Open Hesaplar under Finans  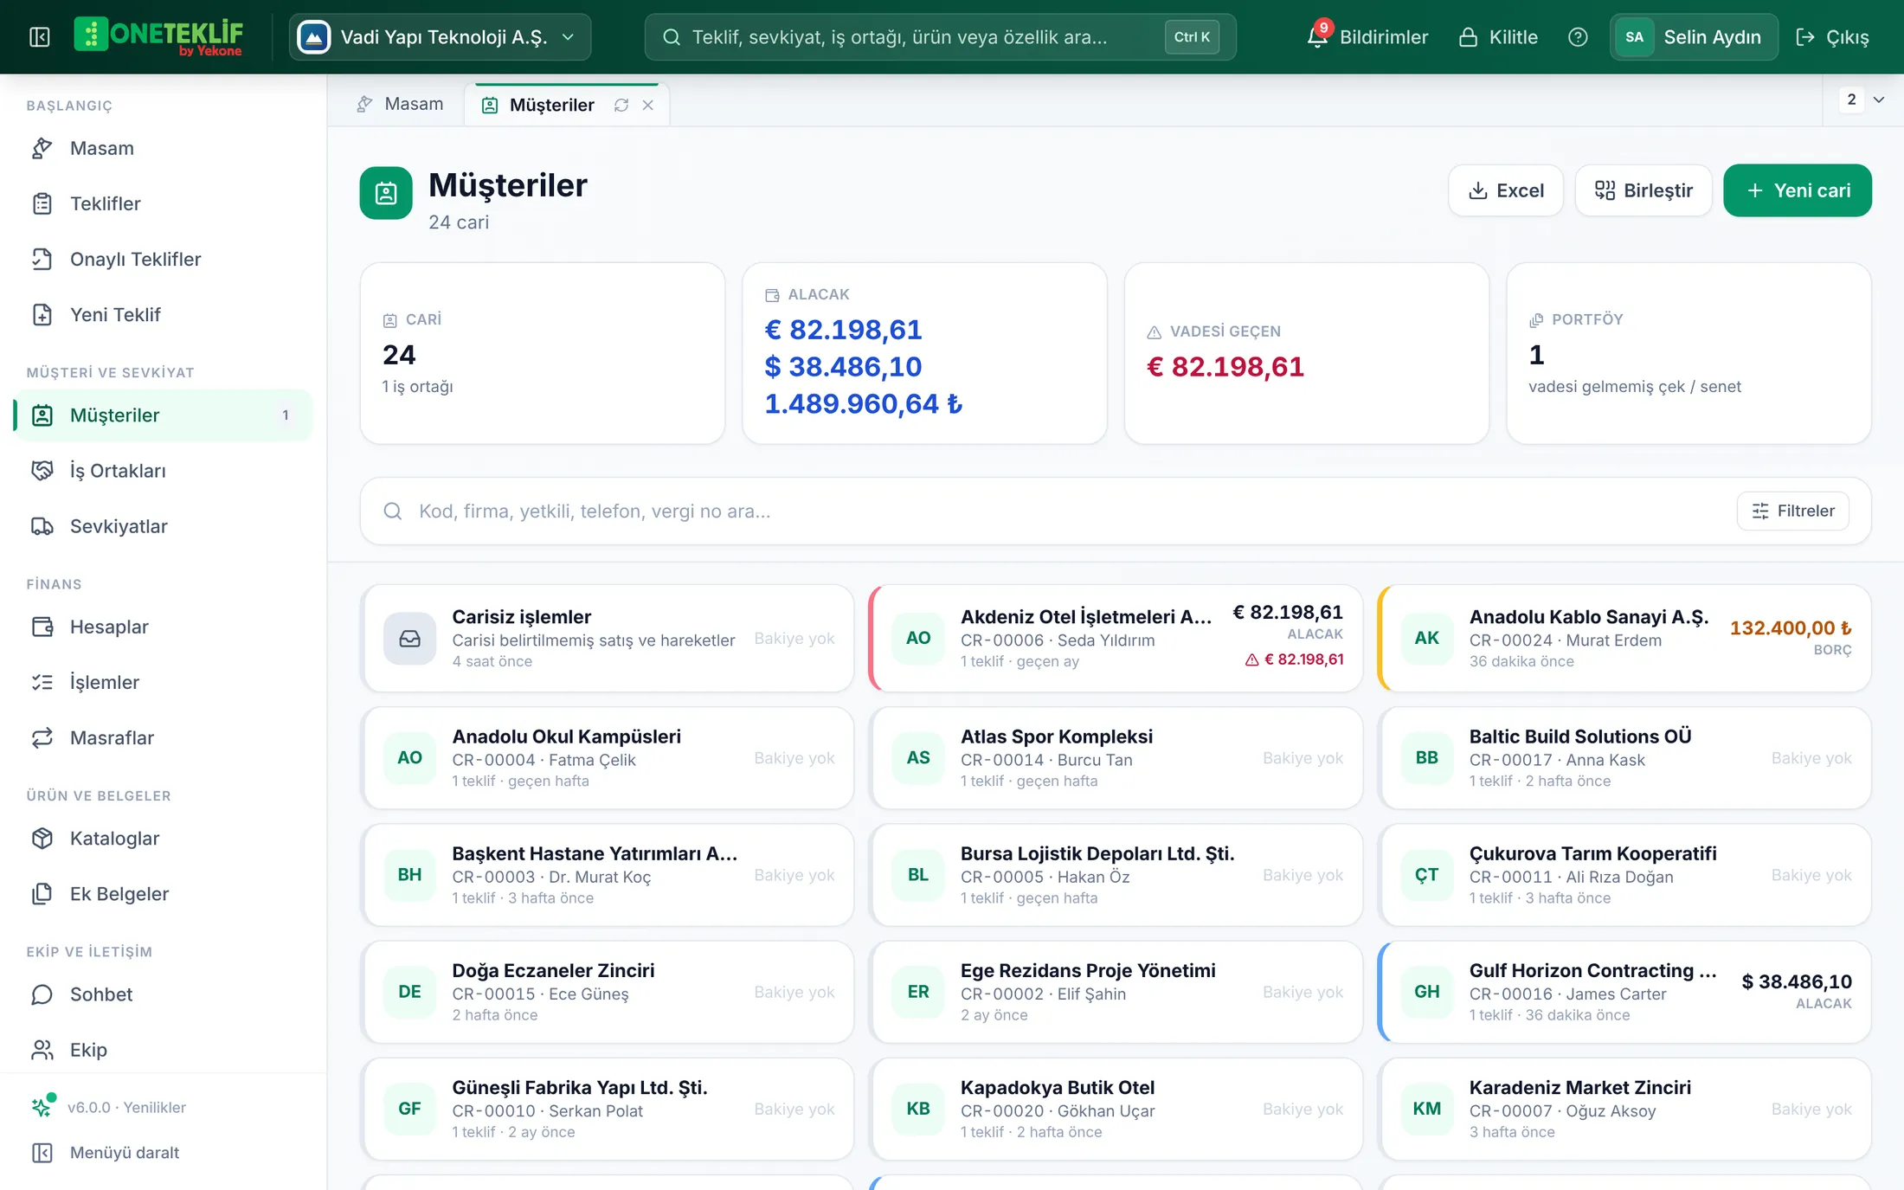click(x=163, y=627)
